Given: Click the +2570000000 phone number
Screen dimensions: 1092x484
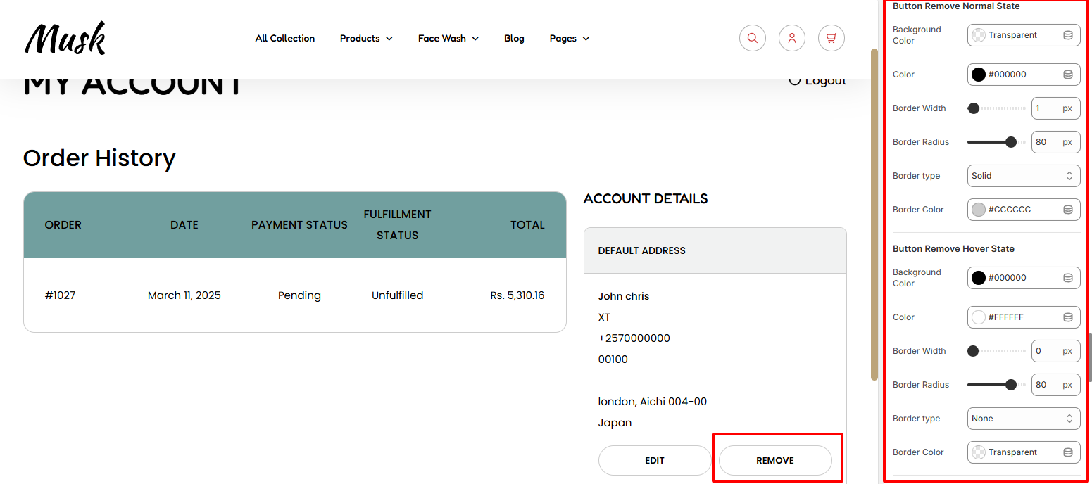Looking at the screenshot, I should click(634, 338).
